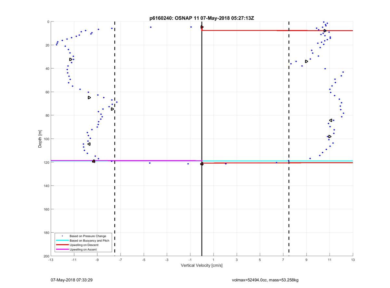
Task: Click triangle marker near -11 cm/s at 32 m depth
Action: 71,59
